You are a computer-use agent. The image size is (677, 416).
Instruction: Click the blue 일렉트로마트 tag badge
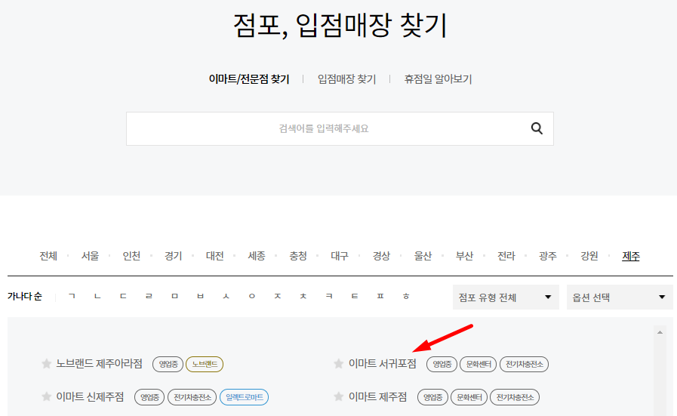pos(245,397)
